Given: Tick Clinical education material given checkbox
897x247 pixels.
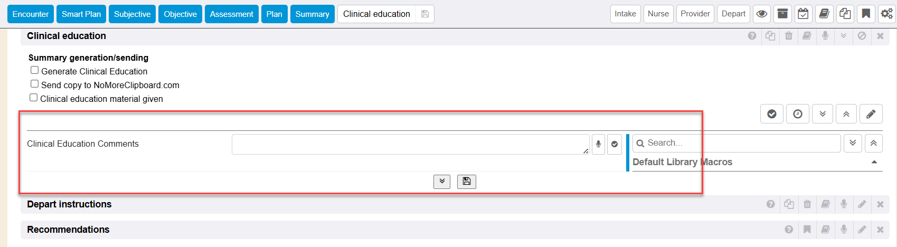Looking at the screenshot, I should click(x=34, y=98).
